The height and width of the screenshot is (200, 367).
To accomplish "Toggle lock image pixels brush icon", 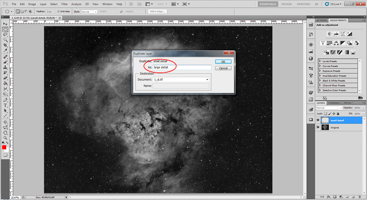I will tap(330, 114).
